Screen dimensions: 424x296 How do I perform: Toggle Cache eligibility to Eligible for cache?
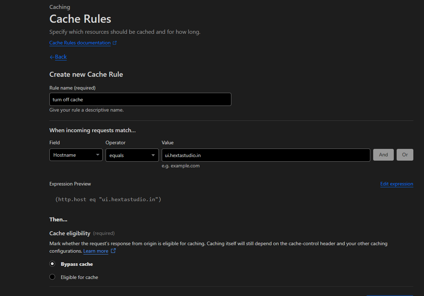tap(52, 276)
